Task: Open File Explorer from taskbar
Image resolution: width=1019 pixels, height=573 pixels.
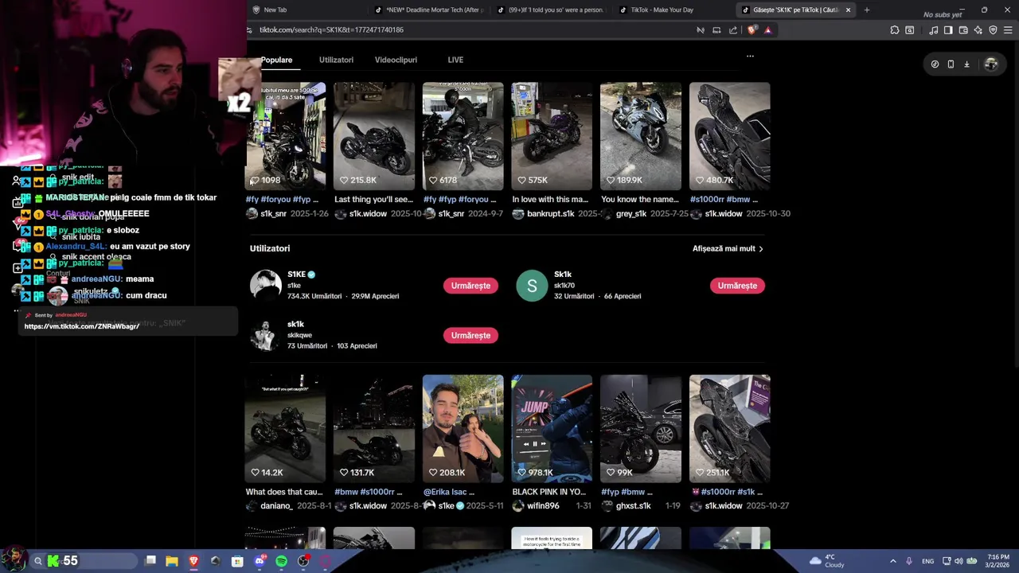Action: [x=171, y=561]
